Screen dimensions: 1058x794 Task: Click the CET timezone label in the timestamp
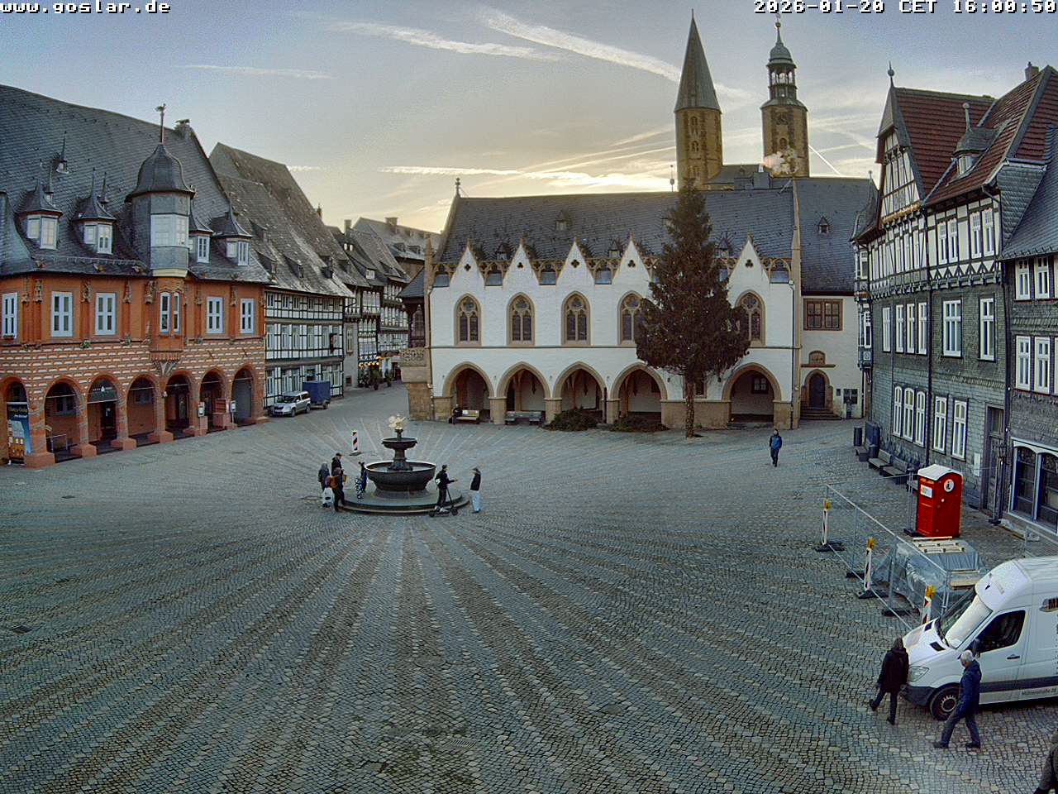pos(917,7)
